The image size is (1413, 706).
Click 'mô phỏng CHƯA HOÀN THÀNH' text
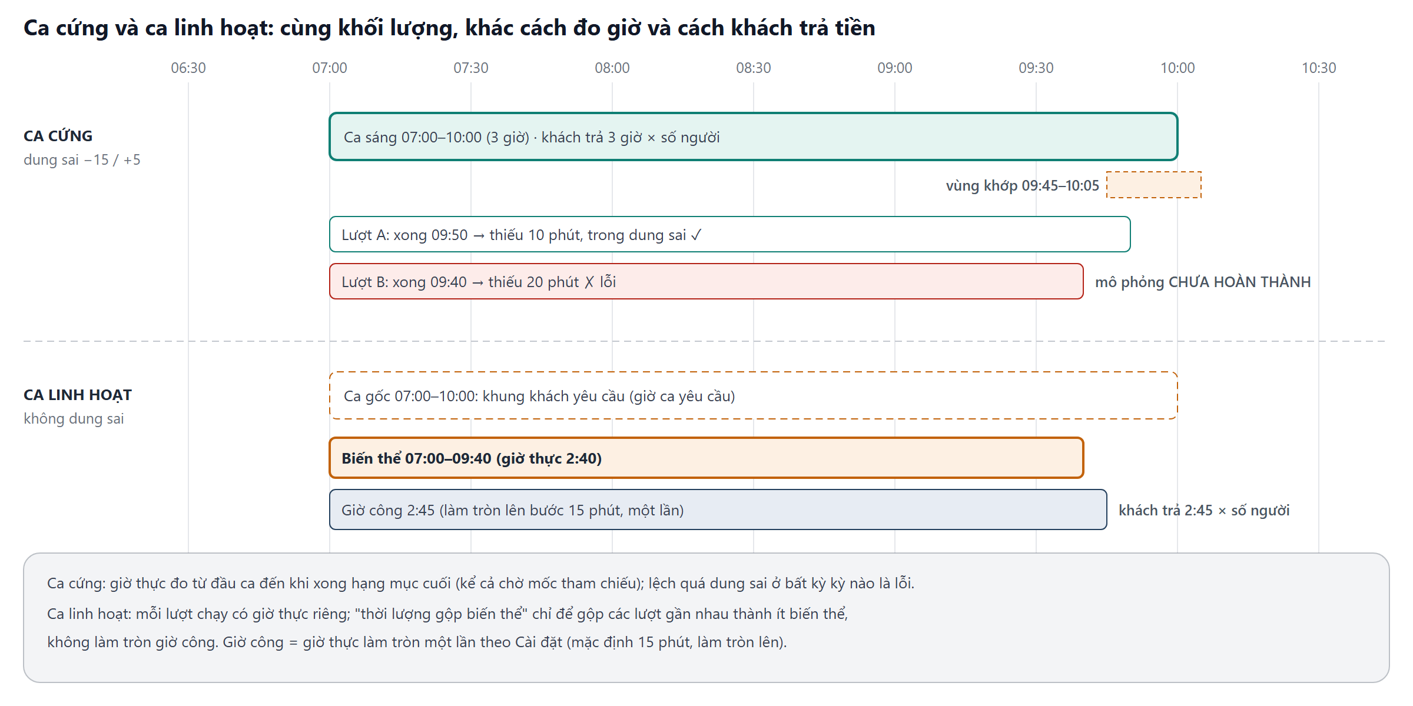pos(1203,282)
